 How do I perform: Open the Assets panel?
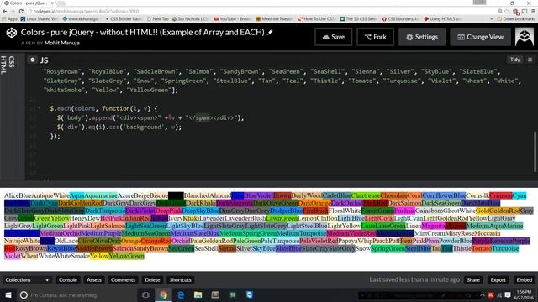[94, 279]
